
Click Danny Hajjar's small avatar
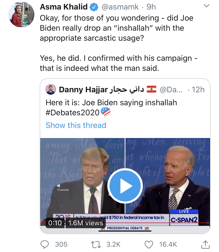tap(51, 89)
